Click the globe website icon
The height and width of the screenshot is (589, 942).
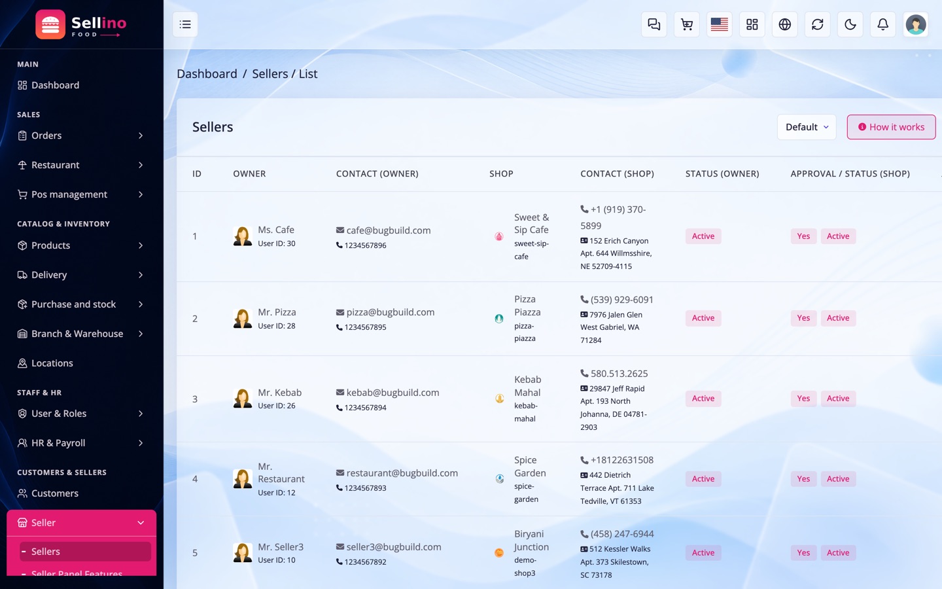[784, 24]
